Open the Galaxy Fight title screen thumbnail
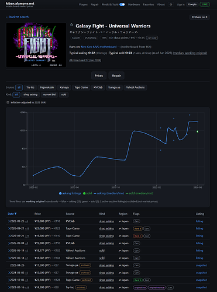Viewport: 217px width, 292px height. coord(36,45)
